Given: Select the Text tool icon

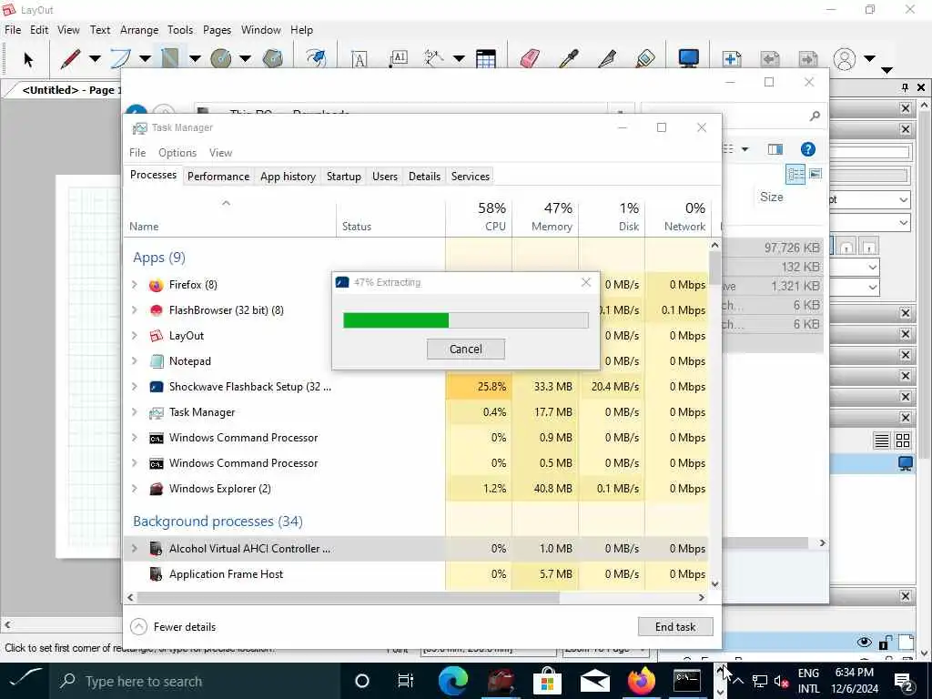Looking at the screenshot, I should click(359, 59).
